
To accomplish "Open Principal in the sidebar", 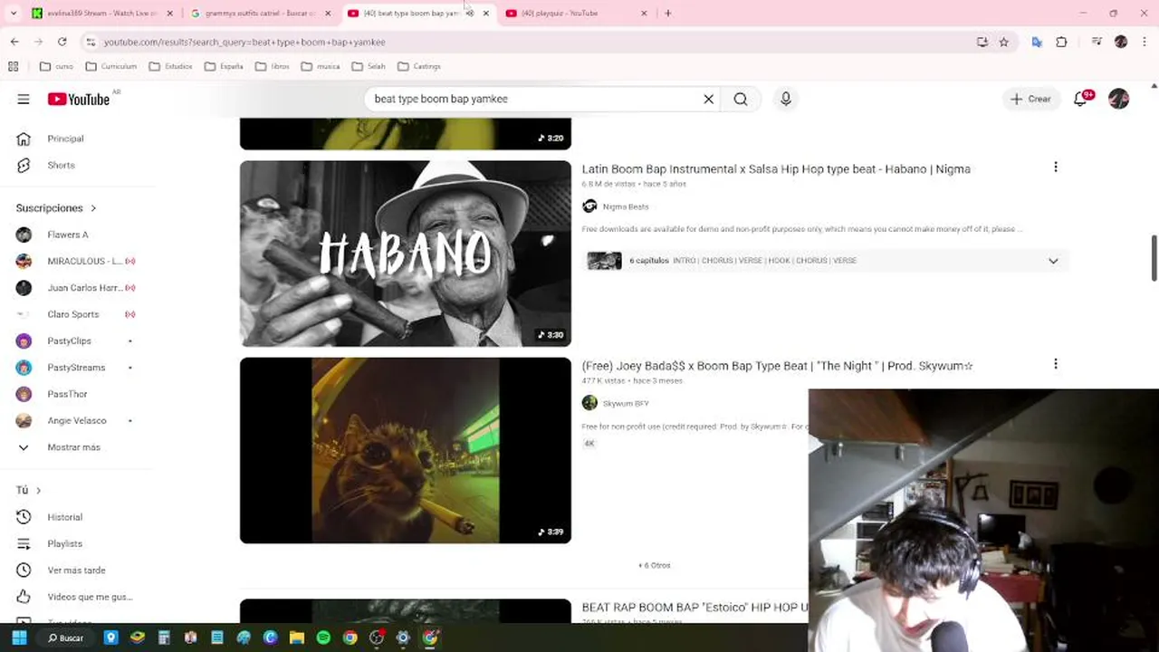I will 65,139.
